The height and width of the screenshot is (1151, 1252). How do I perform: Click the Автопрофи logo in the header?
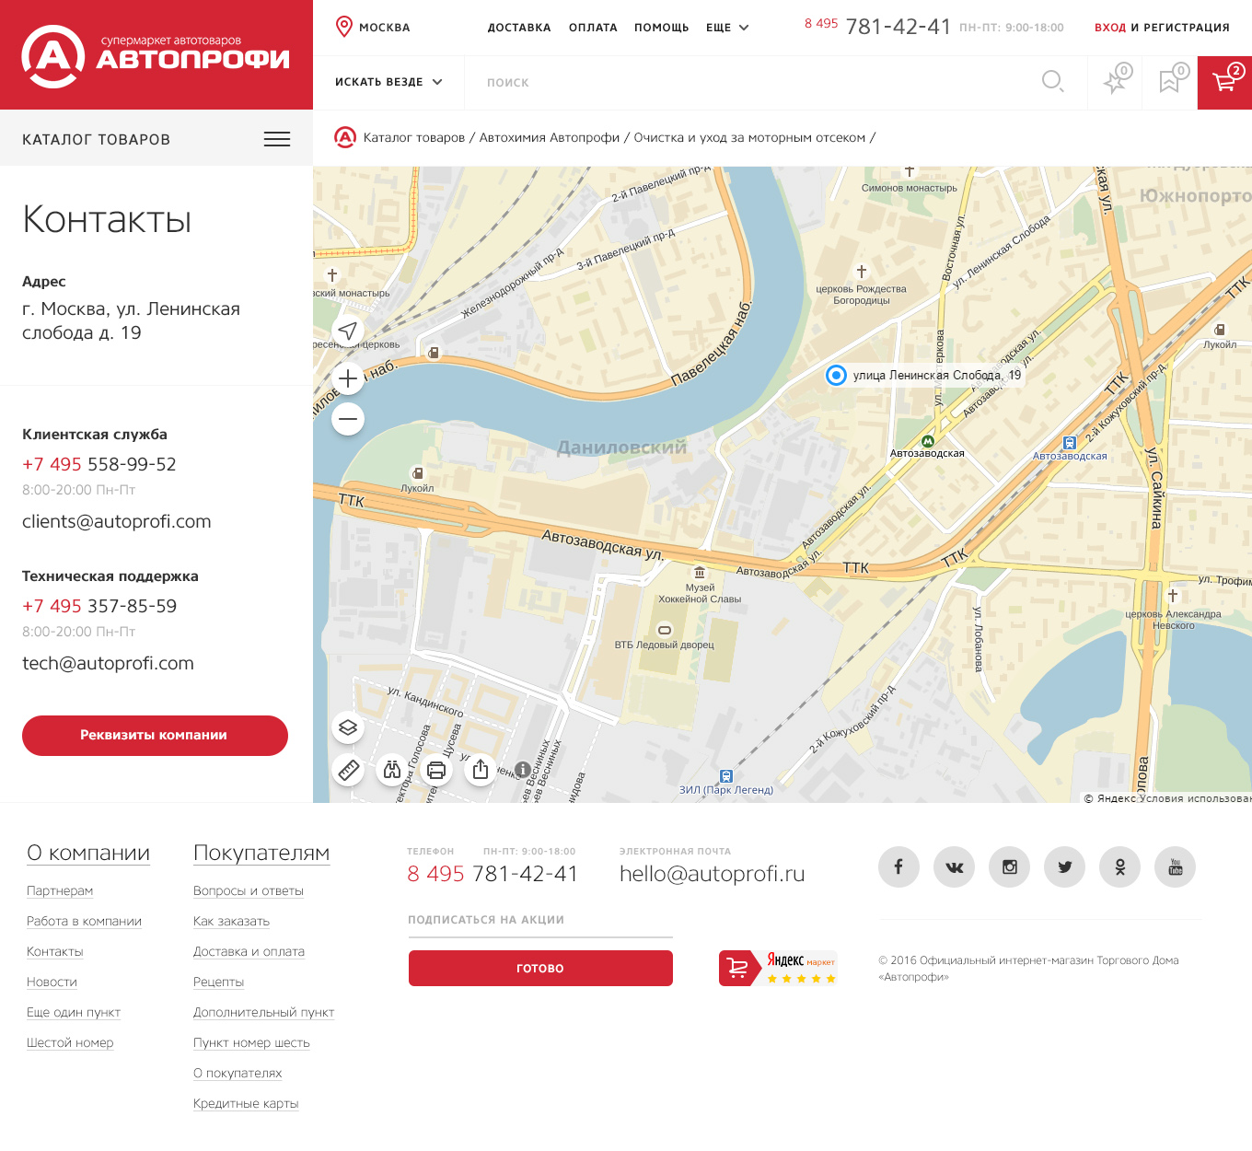click(x=156, y=56)
